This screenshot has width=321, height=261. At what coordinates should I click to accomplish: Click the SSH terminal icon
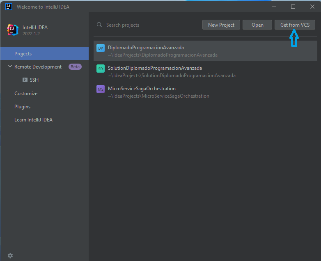pyautogui.click(x=25, y=80)
